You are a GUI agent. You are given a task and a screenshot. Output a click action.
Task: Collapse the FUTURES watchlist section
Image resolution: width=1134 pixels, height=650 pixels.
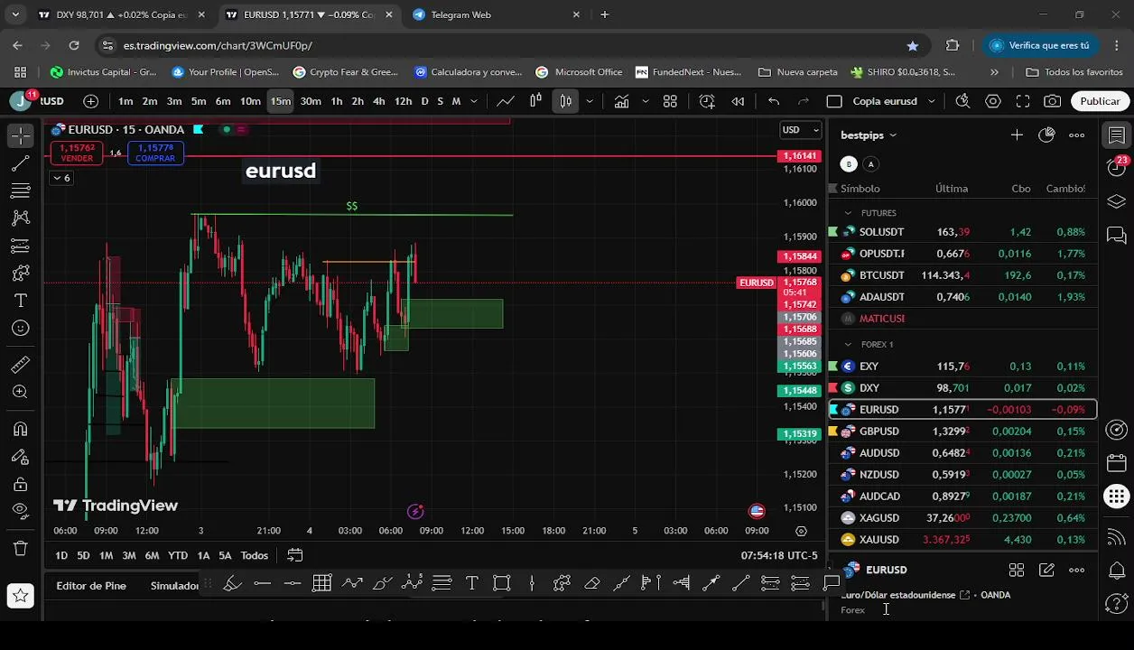click(848, 213)
